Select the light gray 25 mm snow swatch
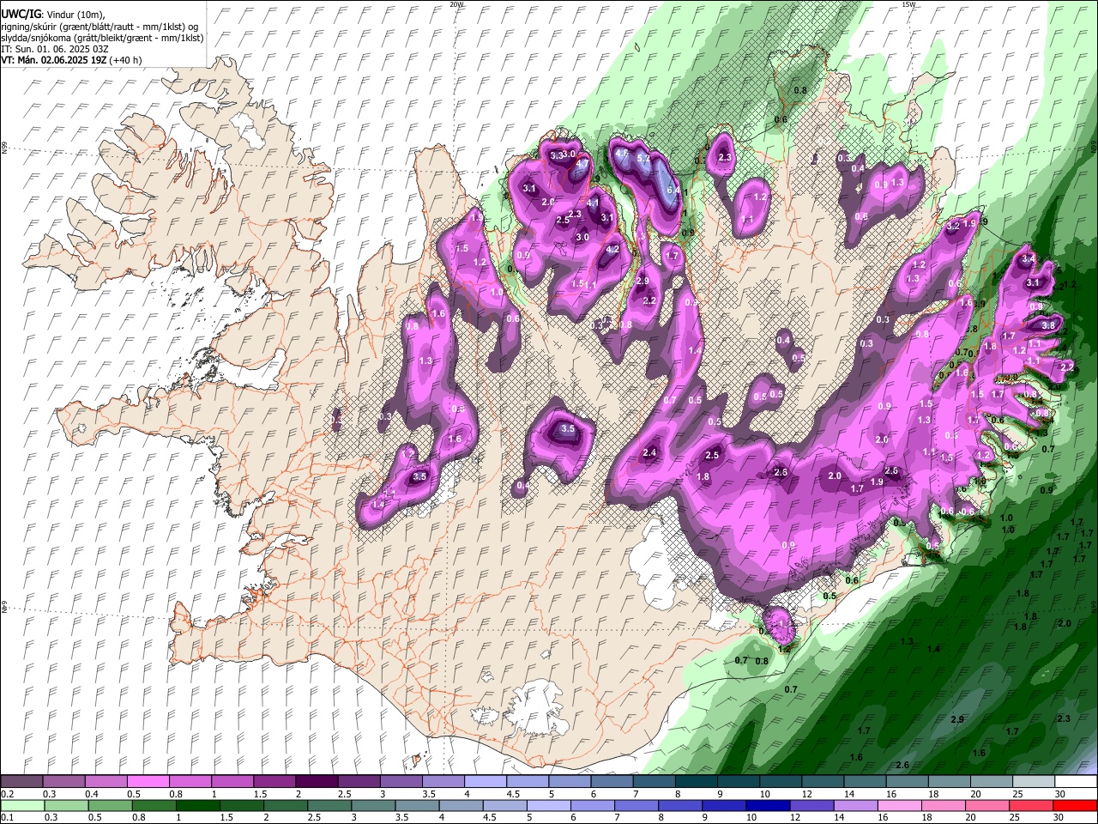Screen dimensions: 1098x824 (1033, 782)
